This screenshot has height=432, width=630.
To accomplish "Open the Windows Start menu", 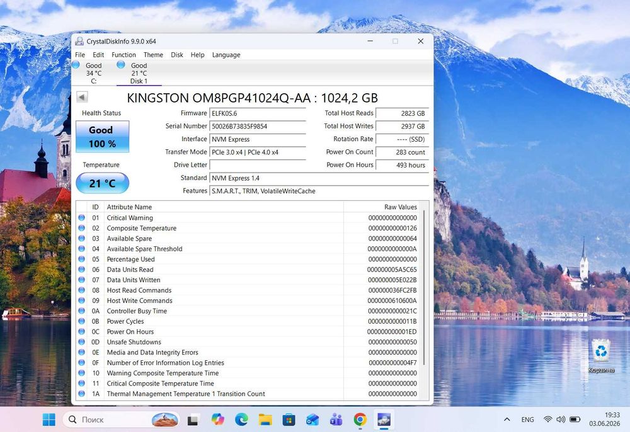I will (49, 420).
